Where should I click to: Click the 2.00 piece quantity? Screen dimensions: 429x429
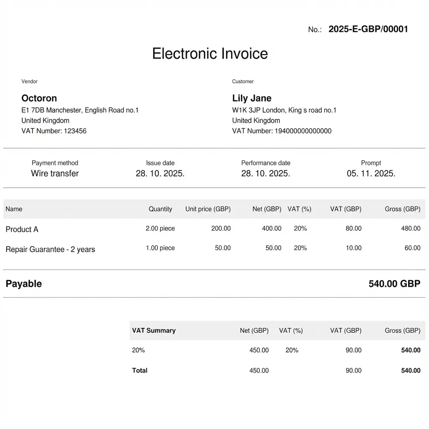pyautogui.click(x=160, y=228)
